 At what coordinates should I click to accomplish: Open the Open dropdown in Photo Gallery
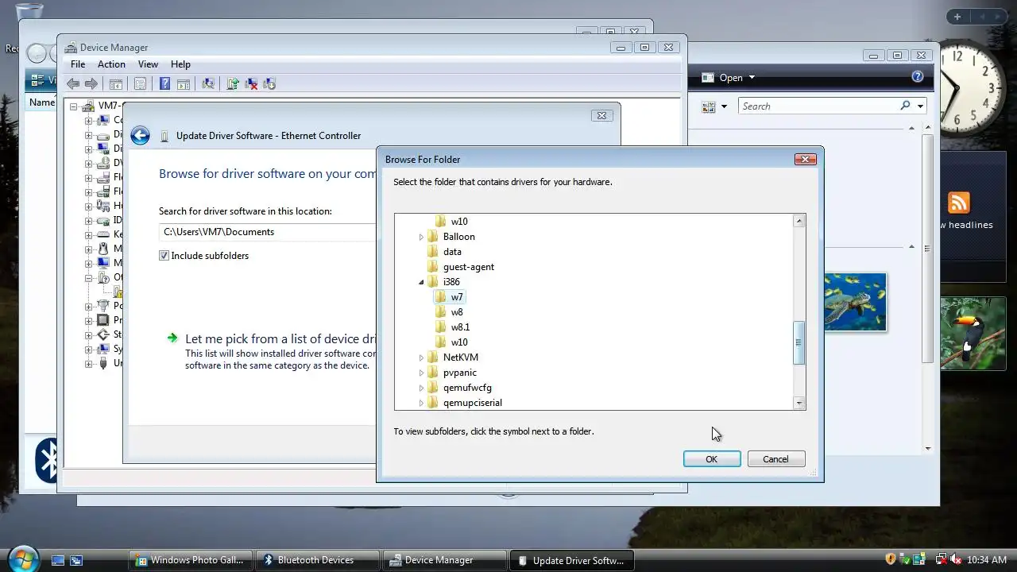coord(752,77)
